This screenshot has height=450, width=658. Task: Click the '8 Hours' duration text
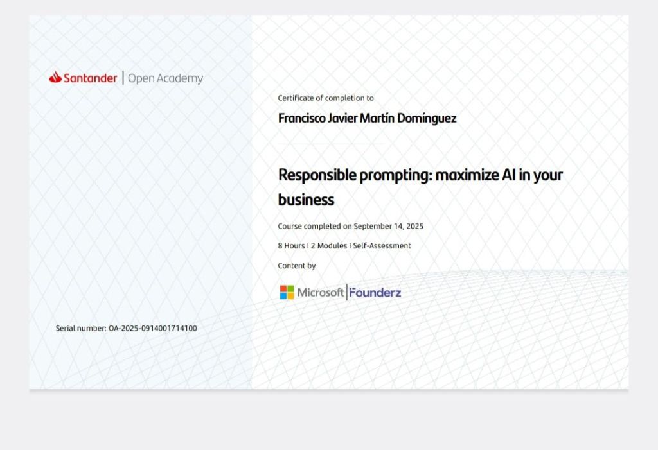(x=291, y=246)
